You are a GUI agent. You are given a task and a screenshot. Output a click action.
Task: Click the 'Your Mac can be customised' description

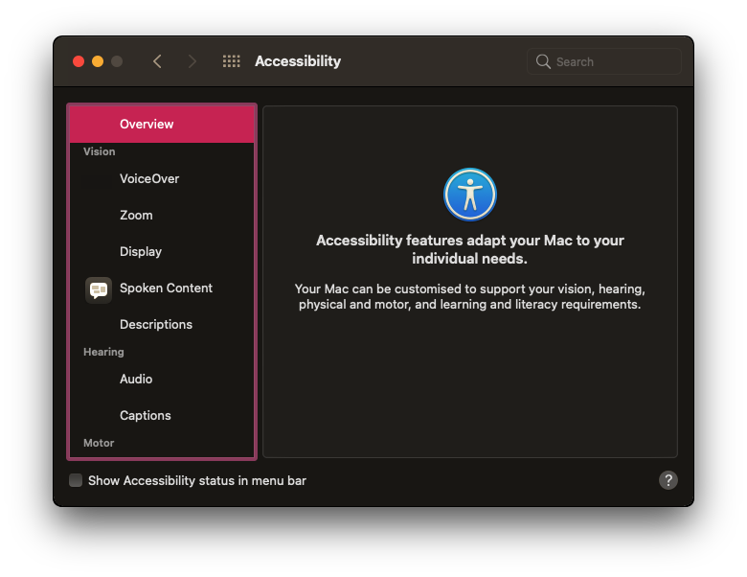click(x=469, y=296)
